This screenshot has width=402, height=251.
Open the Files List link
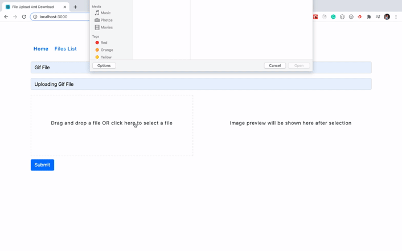[65, 49]
